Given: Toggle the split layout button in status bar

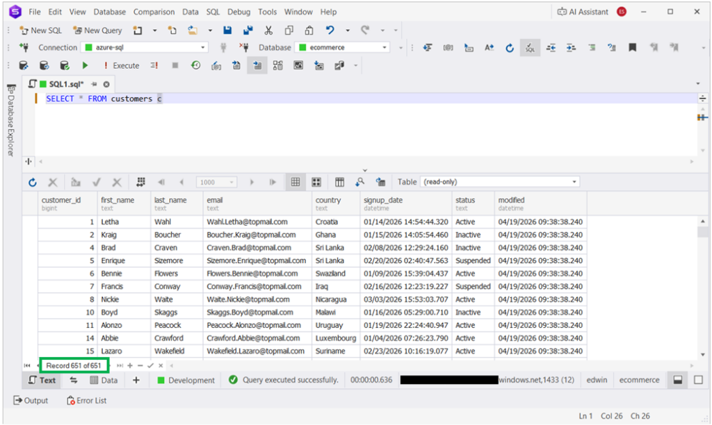Looking at the screenshot, I should click(677, 380).
